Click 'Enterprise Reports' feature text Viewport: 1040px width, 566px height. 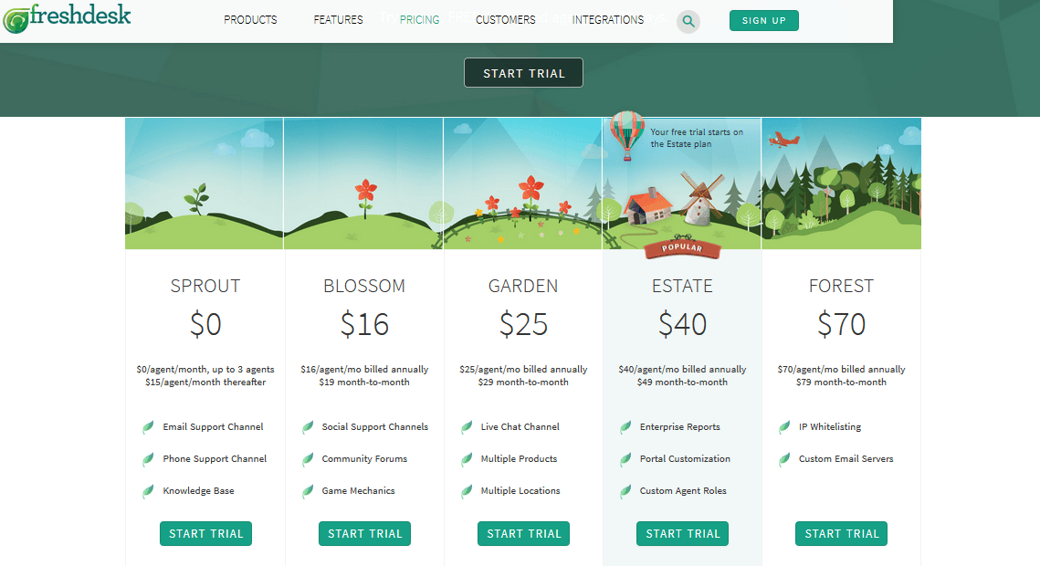pyautogui.click(x=680, y=427)
